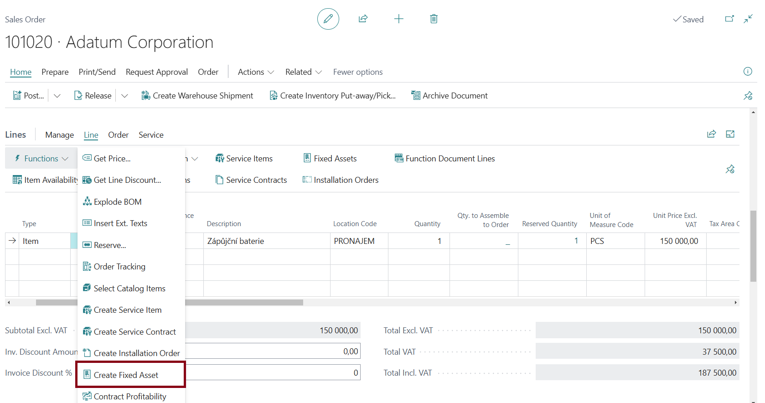The width and height of the screenshot is (765, 403).
Task: Open the Order tab in main ribbon
Action: [208, 72]
